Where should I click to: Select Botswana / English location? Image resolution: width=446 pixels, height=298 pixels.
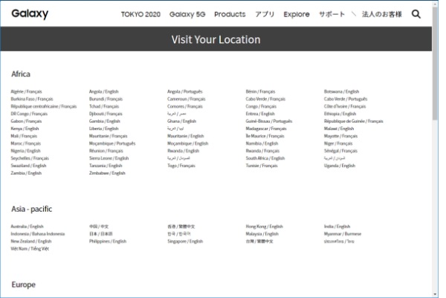[x=341, y=91]
